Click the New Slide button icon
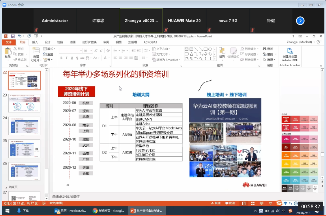 tap(36, 51)
